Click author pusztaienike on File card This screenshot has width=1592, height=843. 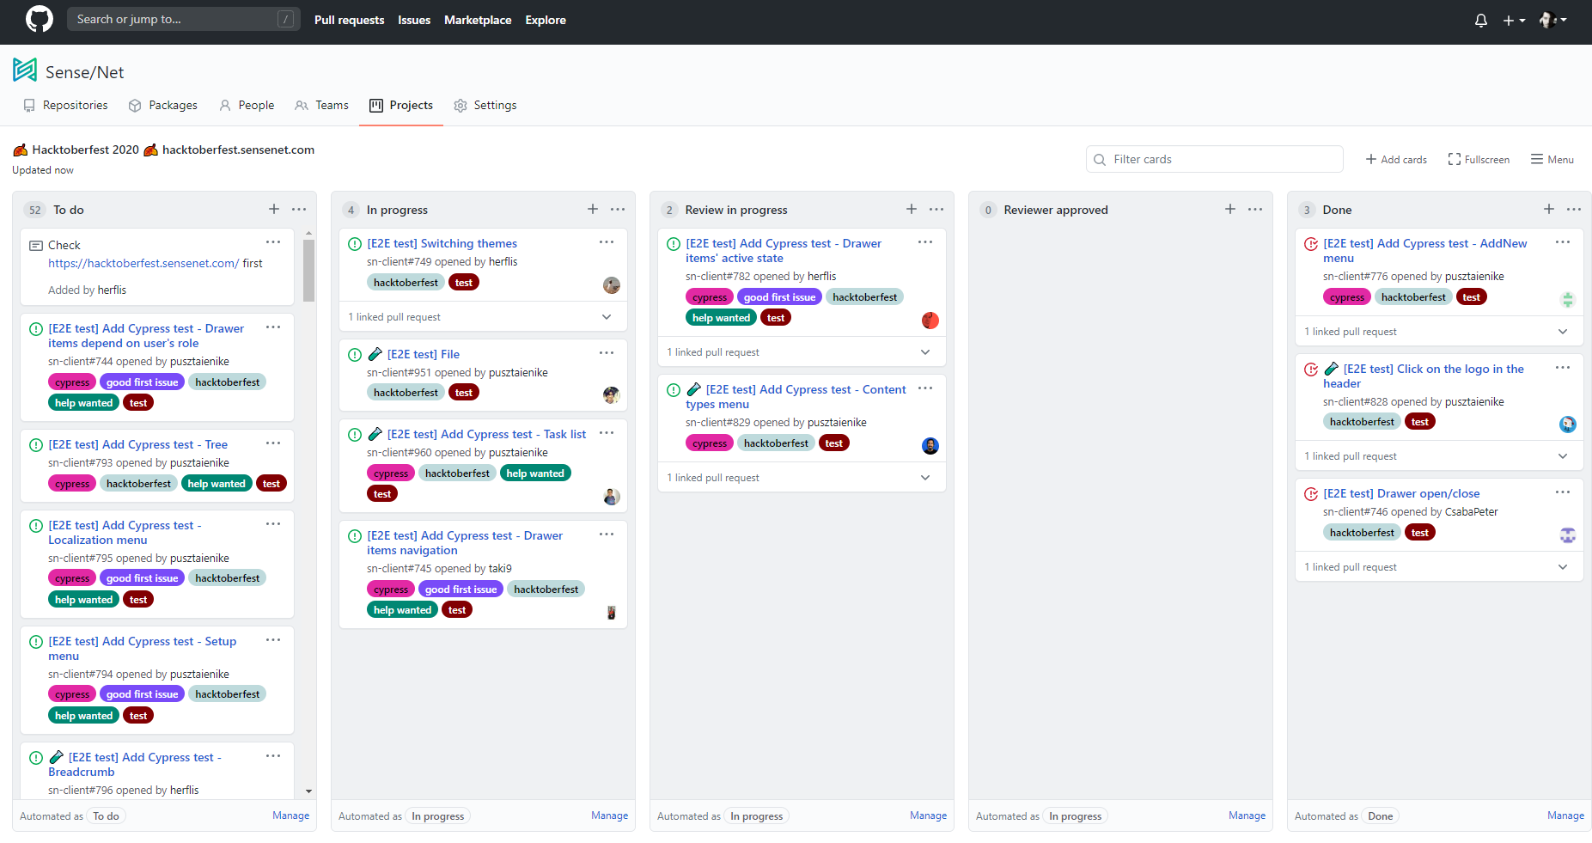pos(518,372)
